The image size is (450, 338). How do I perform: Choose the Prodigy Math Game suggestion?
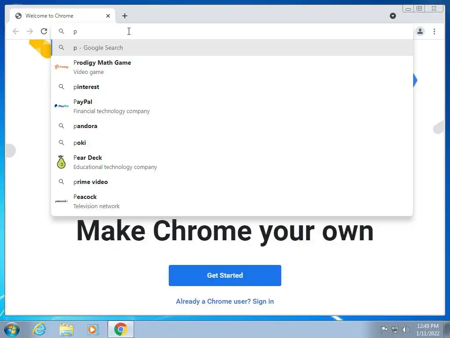tap(232, 67)
